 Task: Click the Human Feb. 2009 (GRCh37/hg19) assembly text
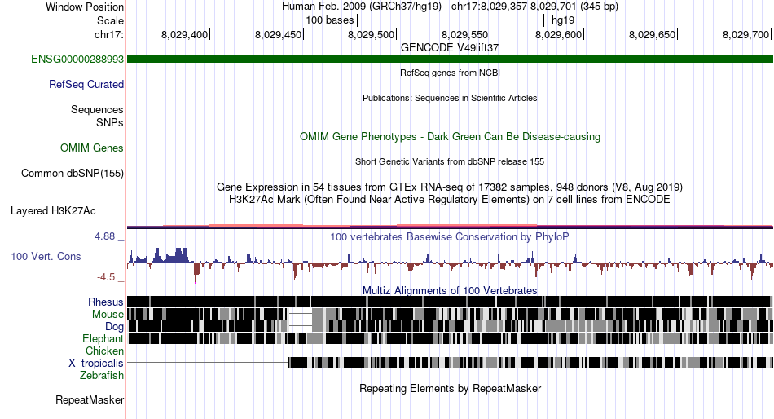click(x=362, y=7)
